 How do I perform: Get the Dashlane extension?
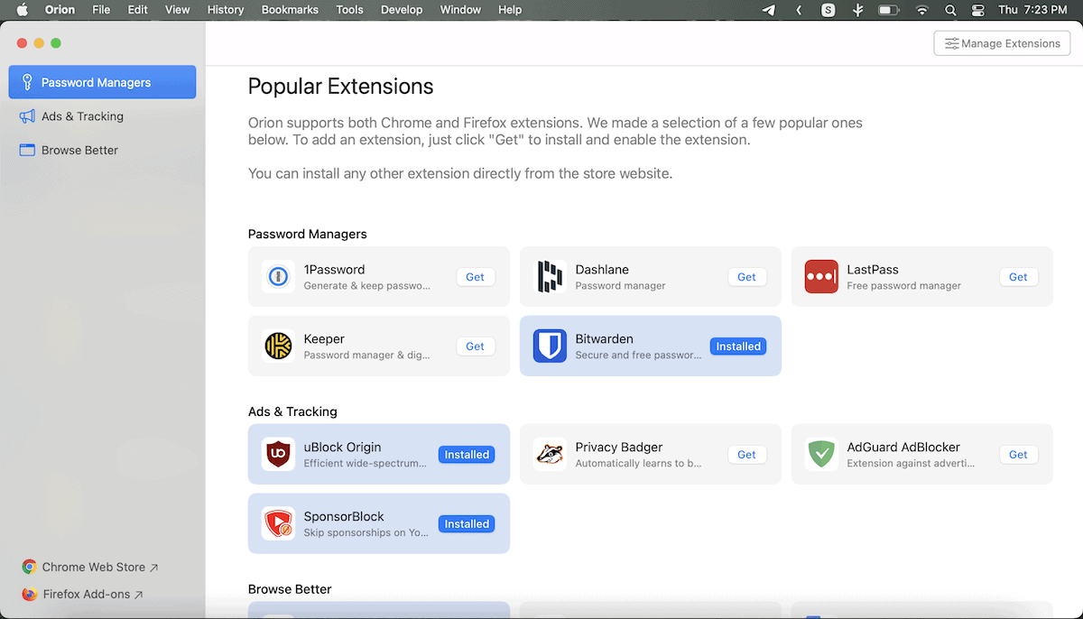tap(746, 277)
